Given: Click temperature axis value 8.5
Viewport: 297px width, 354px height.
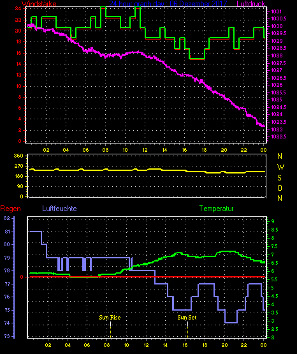Looking at the screenshot, I should 275,230.
